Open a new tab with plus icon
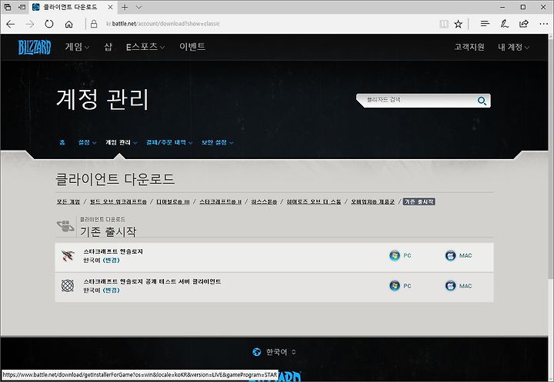Viewport: 554px width, 382px height. 125,7
